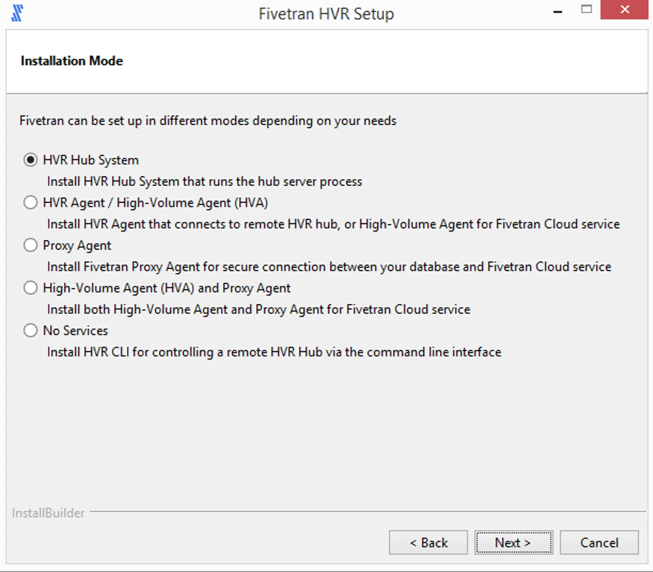Click the 'Install both High-Volume Agent' description
The image size is (653, 572).
(258, 309)
